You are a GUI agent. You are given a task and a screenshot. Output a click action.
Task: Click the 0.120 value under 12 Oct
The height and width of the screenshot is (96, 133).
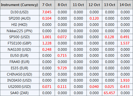coord(94,18)
